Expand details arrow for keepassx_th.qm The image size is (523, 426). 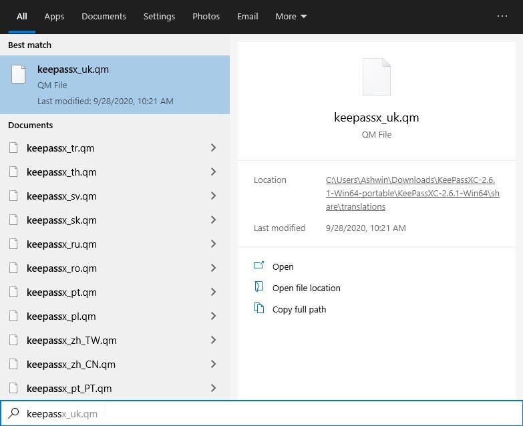pos(213,172)
